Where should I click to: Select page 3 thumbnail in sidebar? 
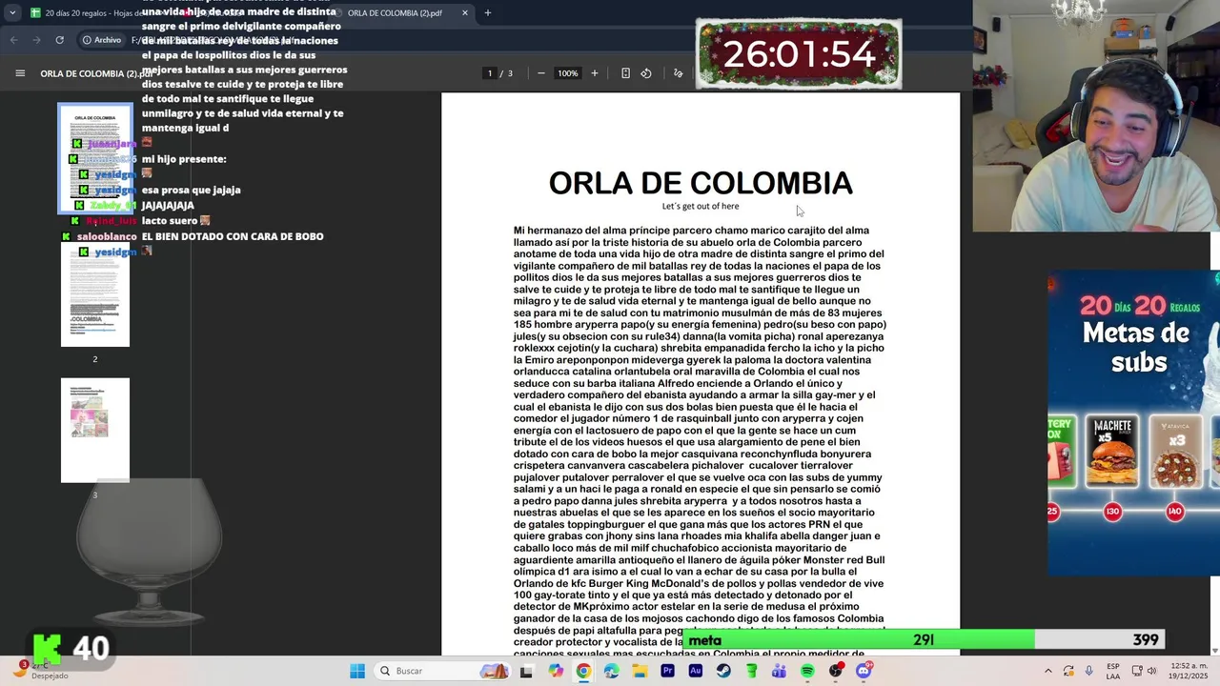click(x=95, y=430)
